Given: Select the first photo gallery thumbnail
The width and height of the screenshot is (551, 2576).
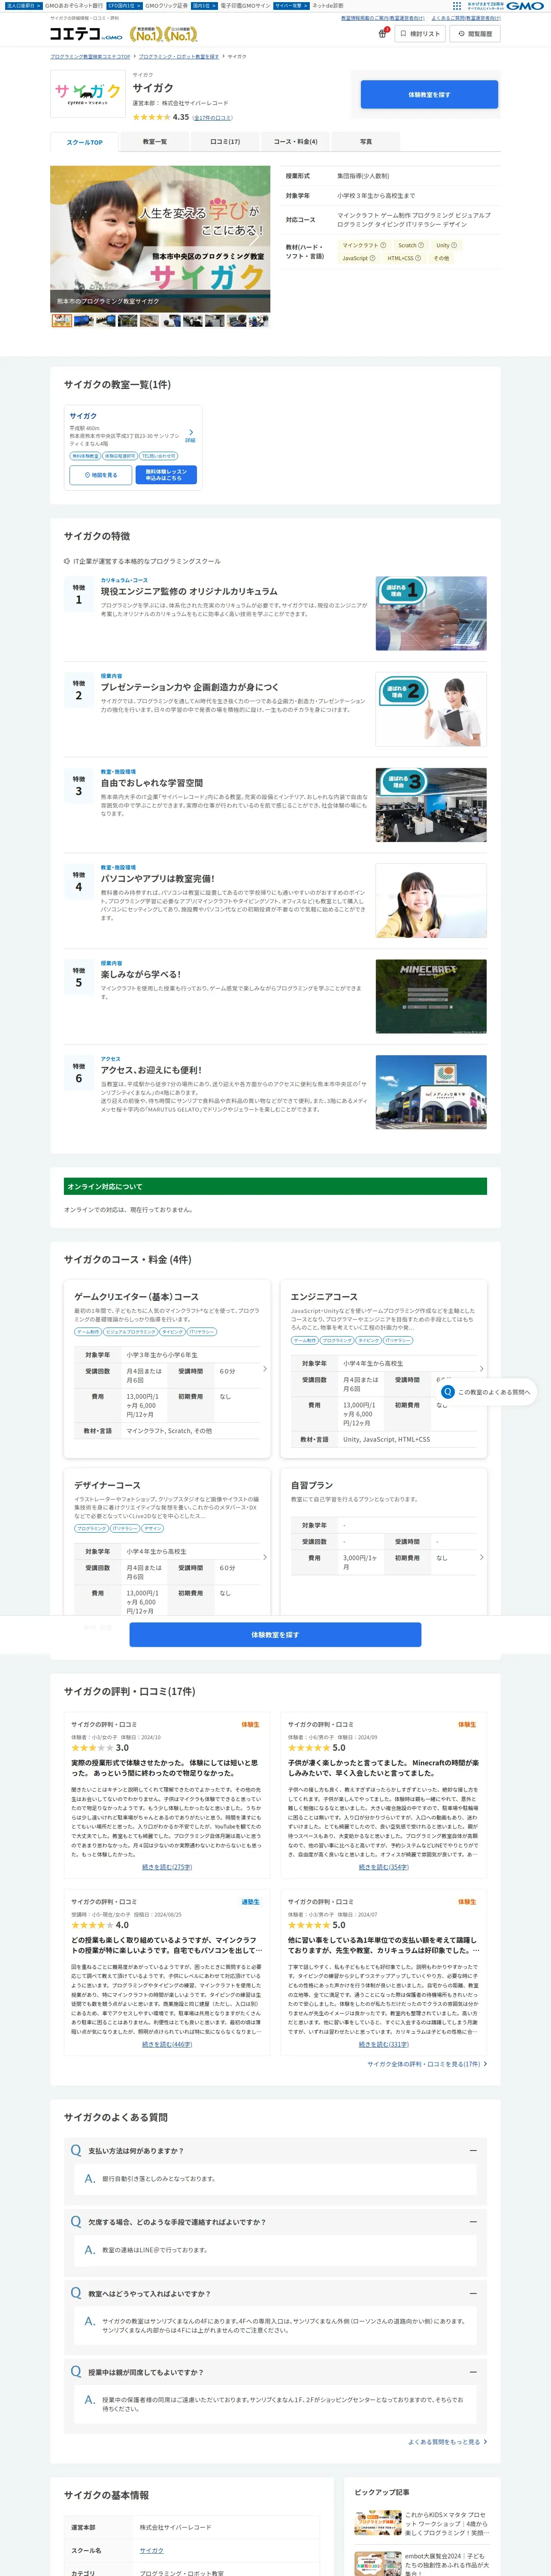Looking at the screenshot, I should click(61, 321).
